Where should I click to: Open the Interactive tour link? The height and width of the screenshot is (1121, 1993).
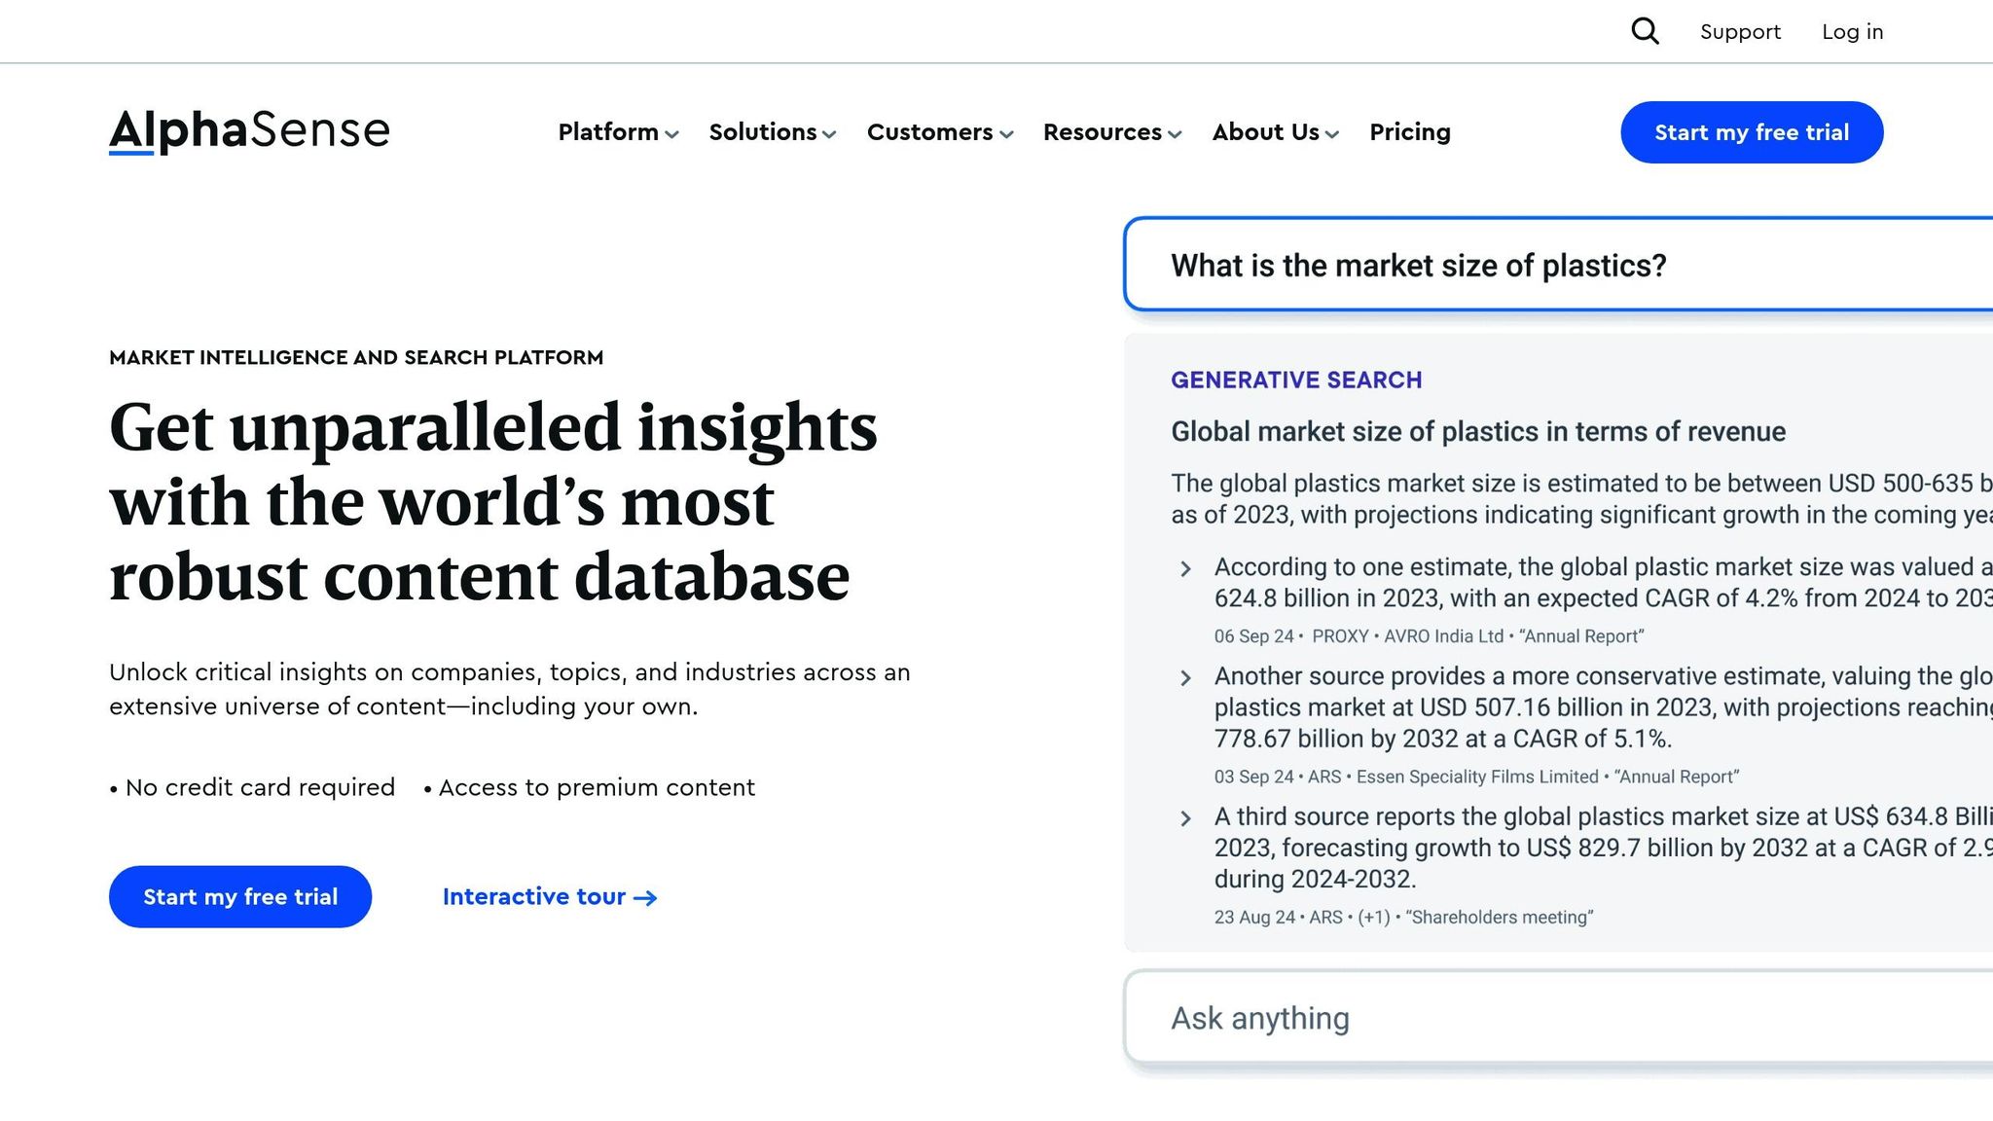point(534,896)
